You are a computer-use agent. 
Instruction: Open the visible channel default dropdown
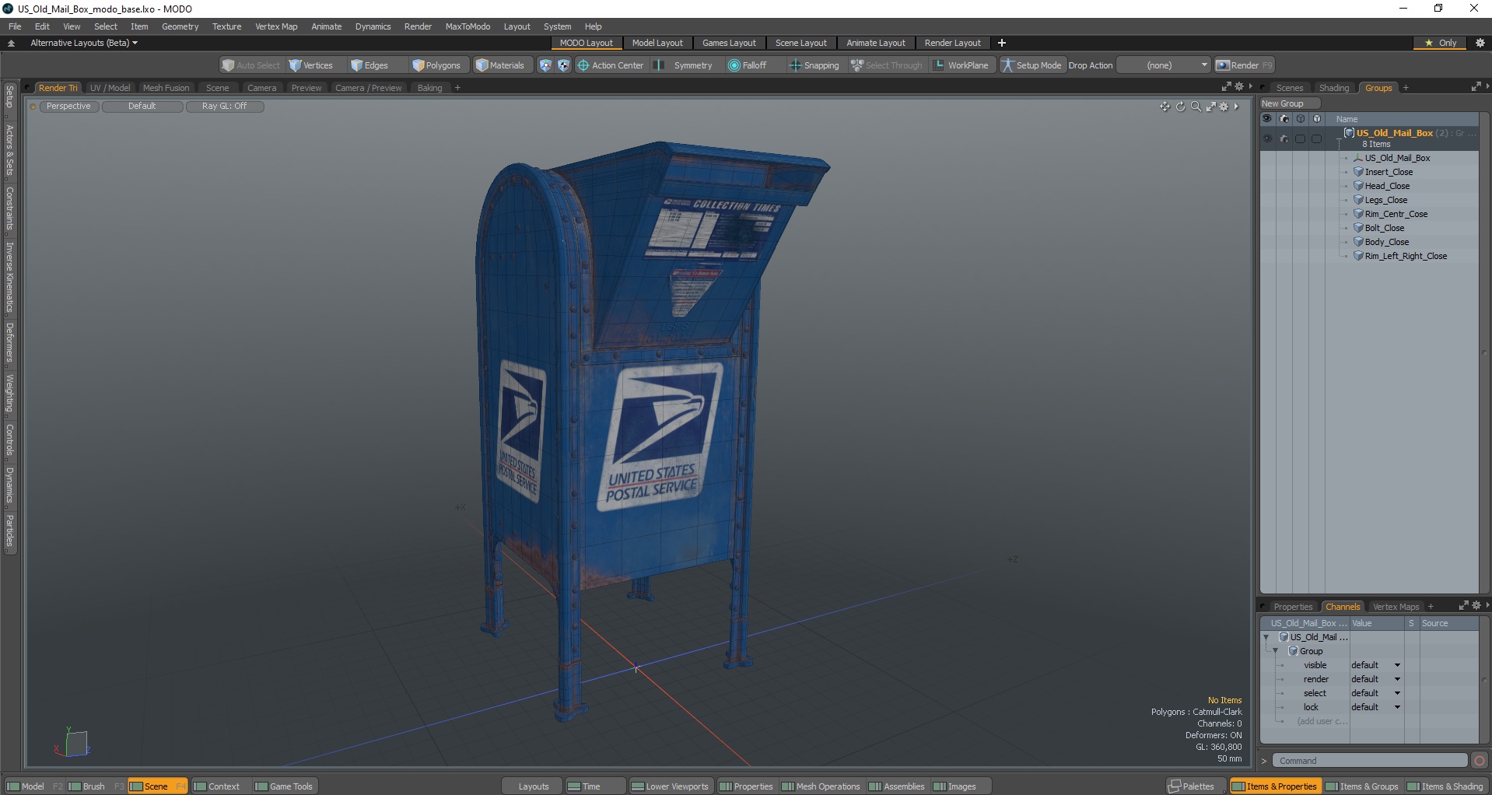click(1375, 665)
